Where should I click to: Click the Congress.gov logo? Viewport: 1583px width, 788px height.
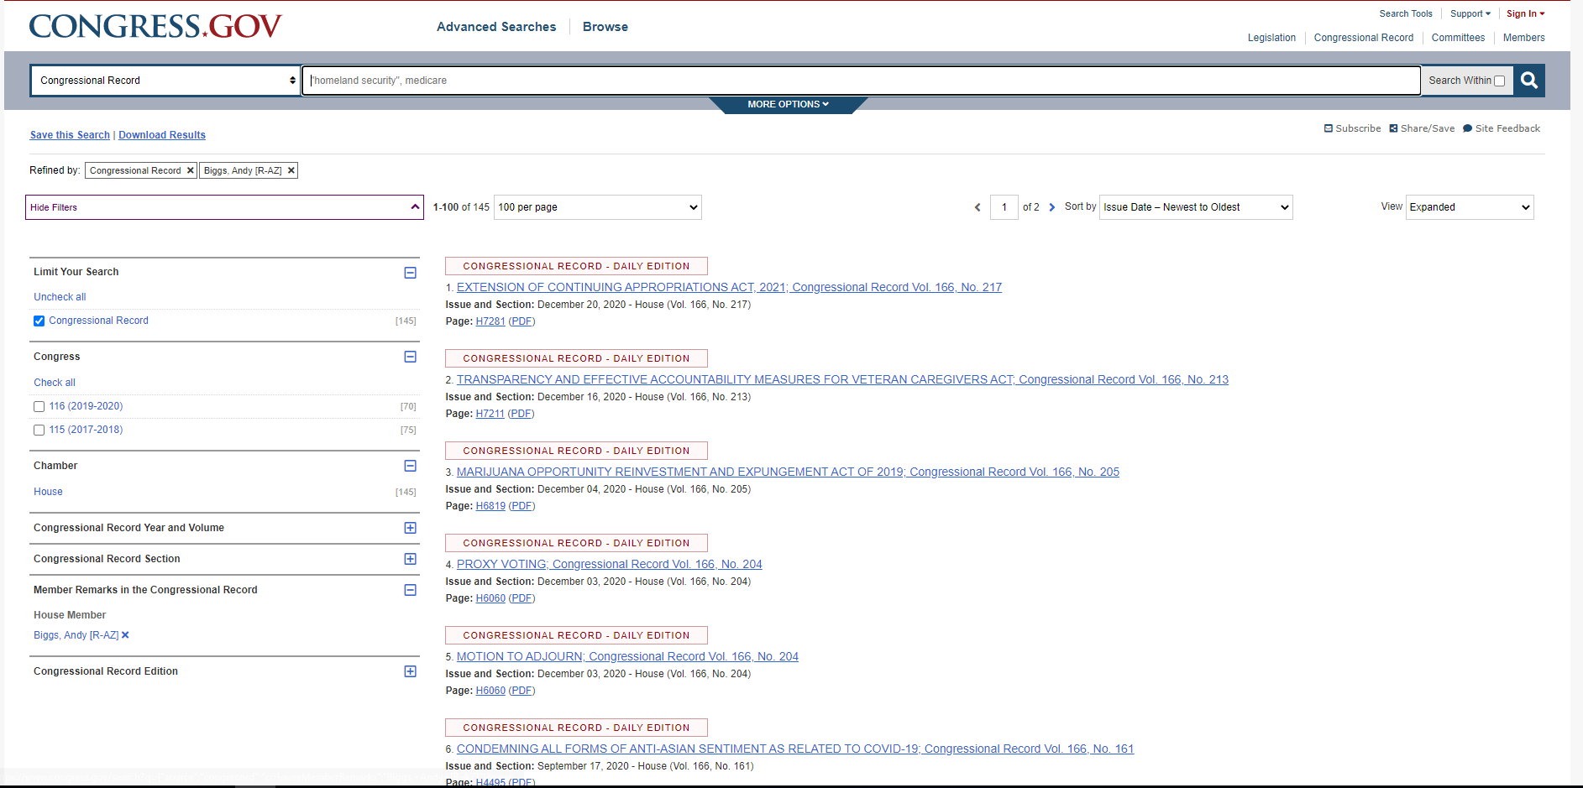(155, 26)
